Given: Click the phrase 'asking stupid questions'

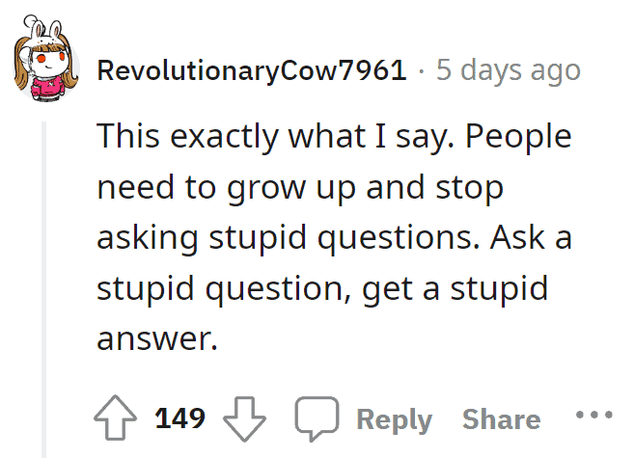Looking at the screenshot, I should click(285, 238).
